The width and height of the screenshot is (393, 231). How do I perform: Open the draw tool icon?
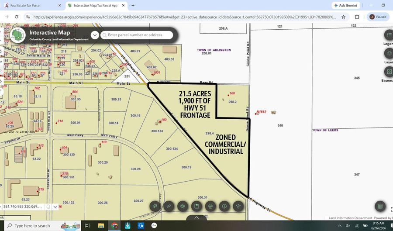183,206
